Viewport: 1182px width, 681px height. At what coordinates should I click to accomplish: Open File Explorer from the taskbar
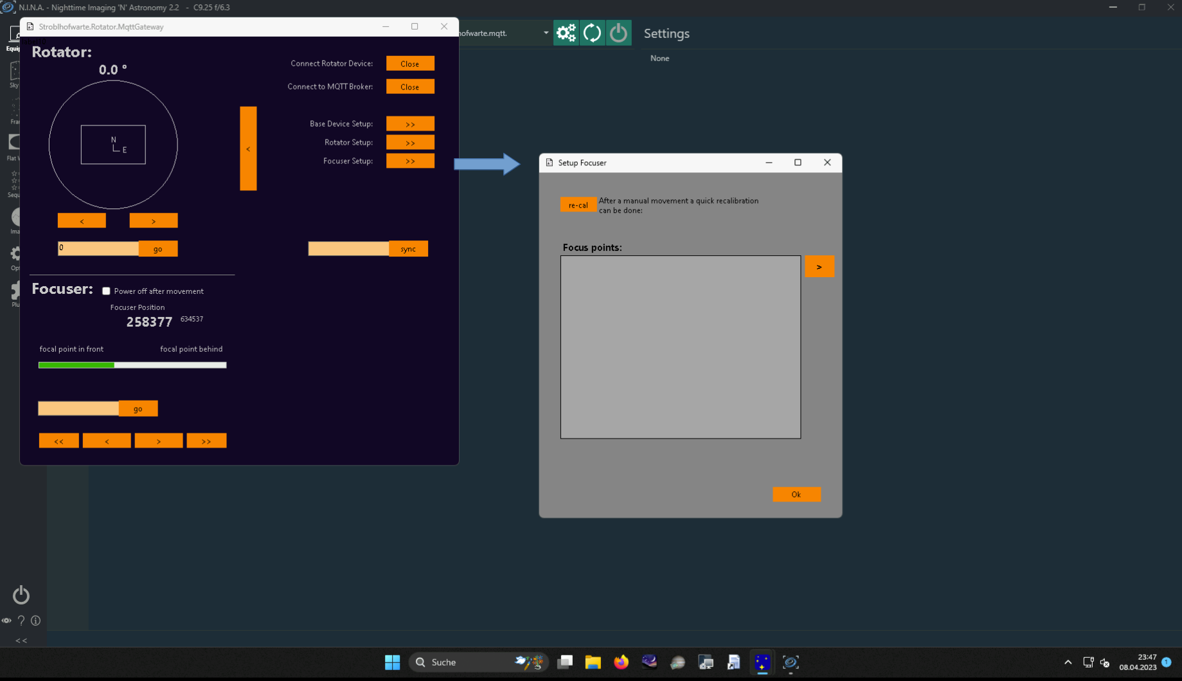coord(593,662)
